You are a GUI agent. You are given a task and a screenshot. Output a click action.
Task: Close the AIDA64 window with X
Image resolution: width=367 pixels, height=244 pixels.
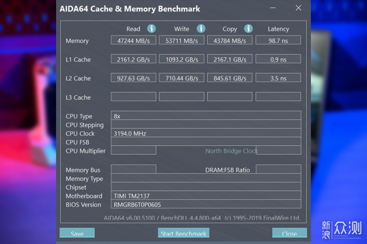point(298,8)
